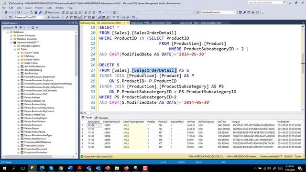Click the Properties wrench icon
This screenshot has width=306, height=172.
coord(244,12)
